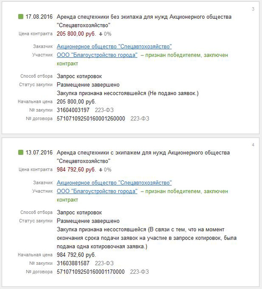Click the card number 4 in the corner
Viewport: 262px width, 289px height.
[x=253, y=145]
